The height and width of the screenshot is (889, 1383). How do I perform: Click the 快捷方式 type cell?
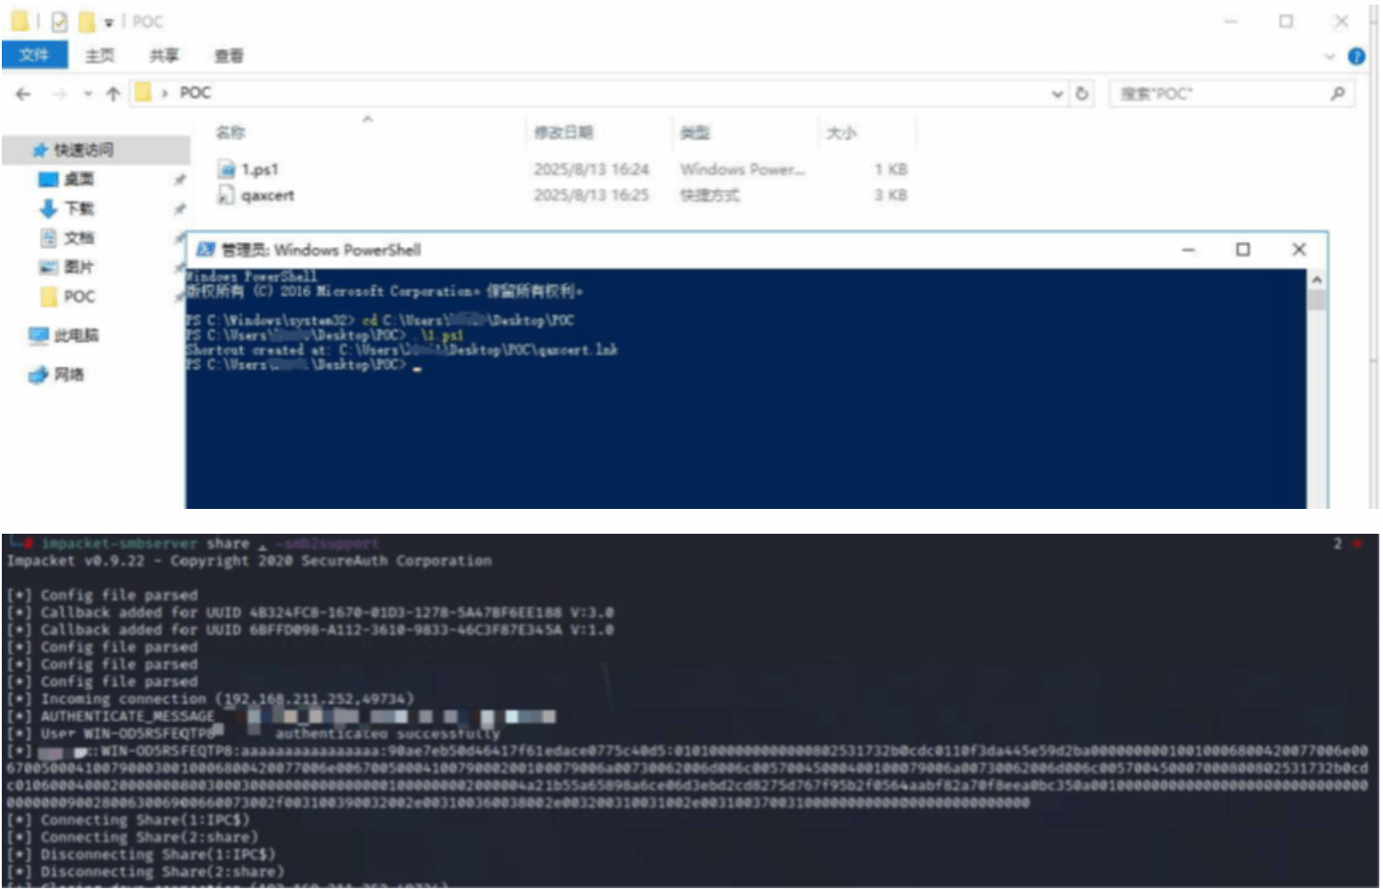click(709, 195)
